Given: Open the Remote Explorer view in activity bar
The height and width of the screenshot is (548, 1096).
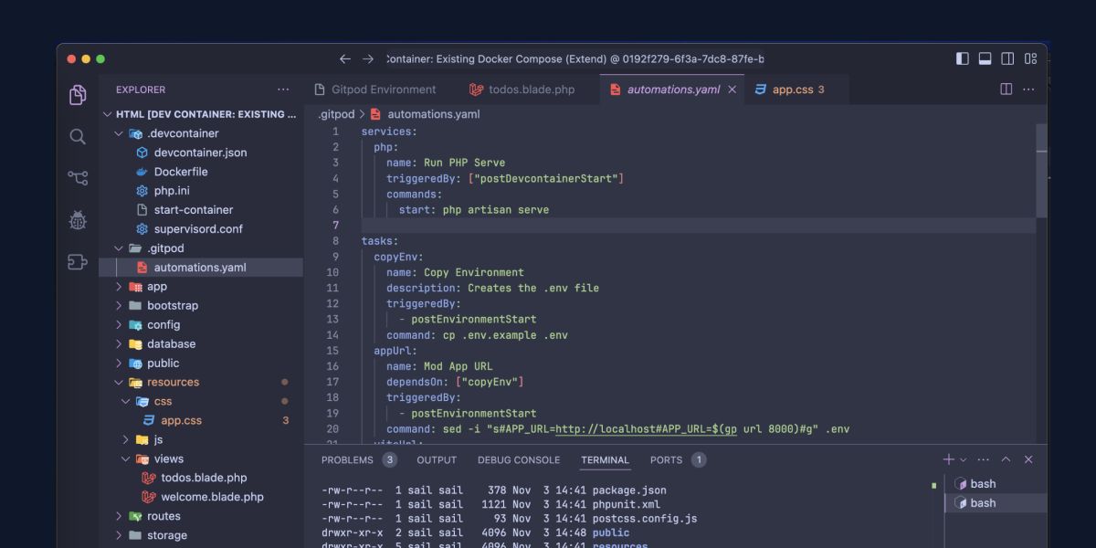Looking at the screenshot, I should pyautogui.click(x=78, y=262).
